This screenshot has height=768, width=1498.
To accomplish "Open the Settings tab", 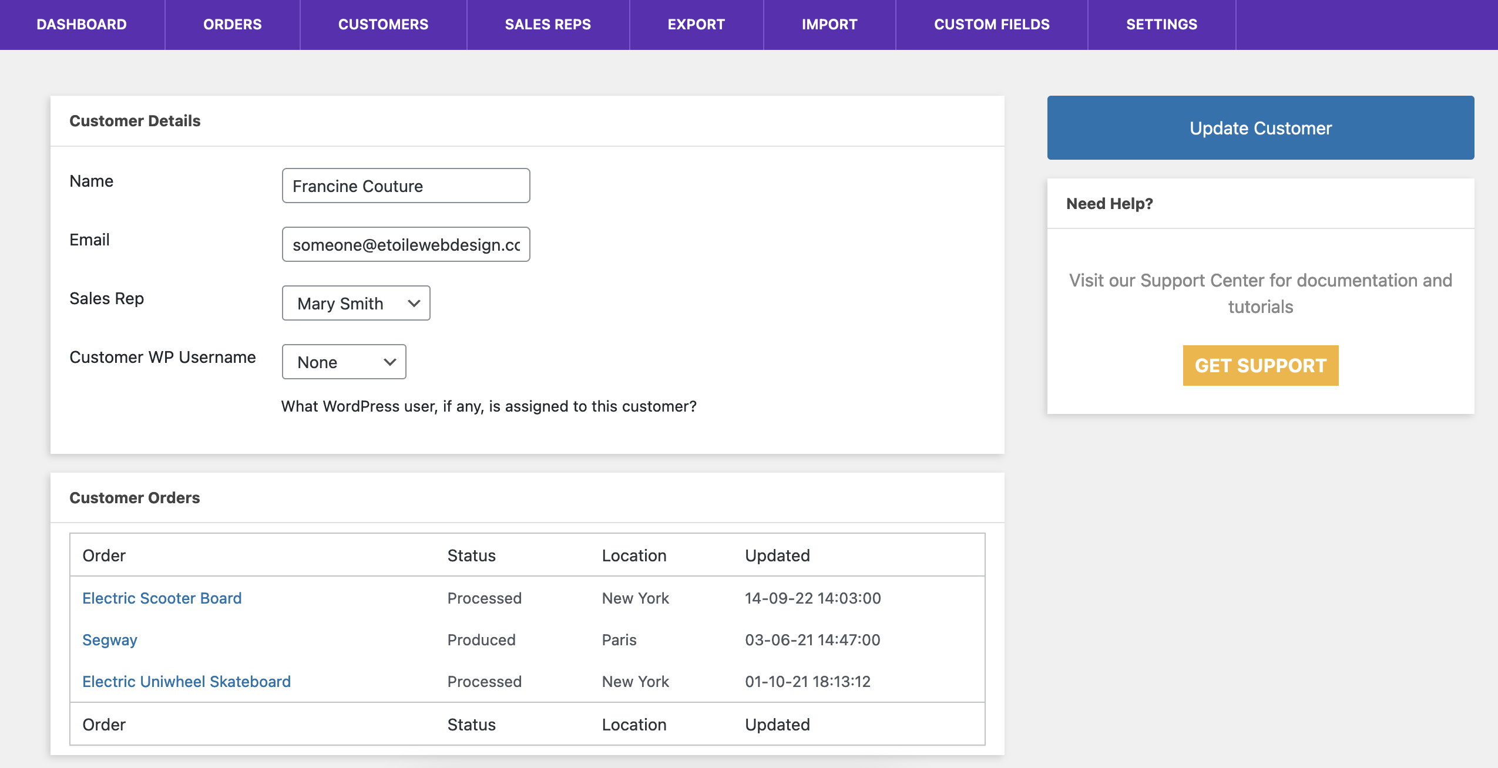I will point(1161,25).
